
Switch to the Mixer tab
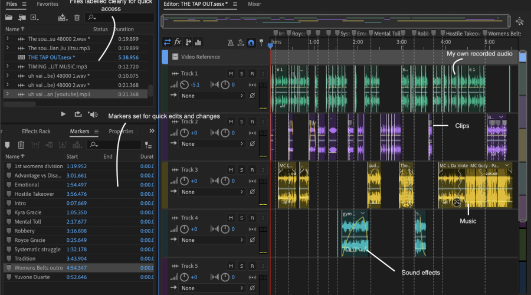[x=254, y=4]
